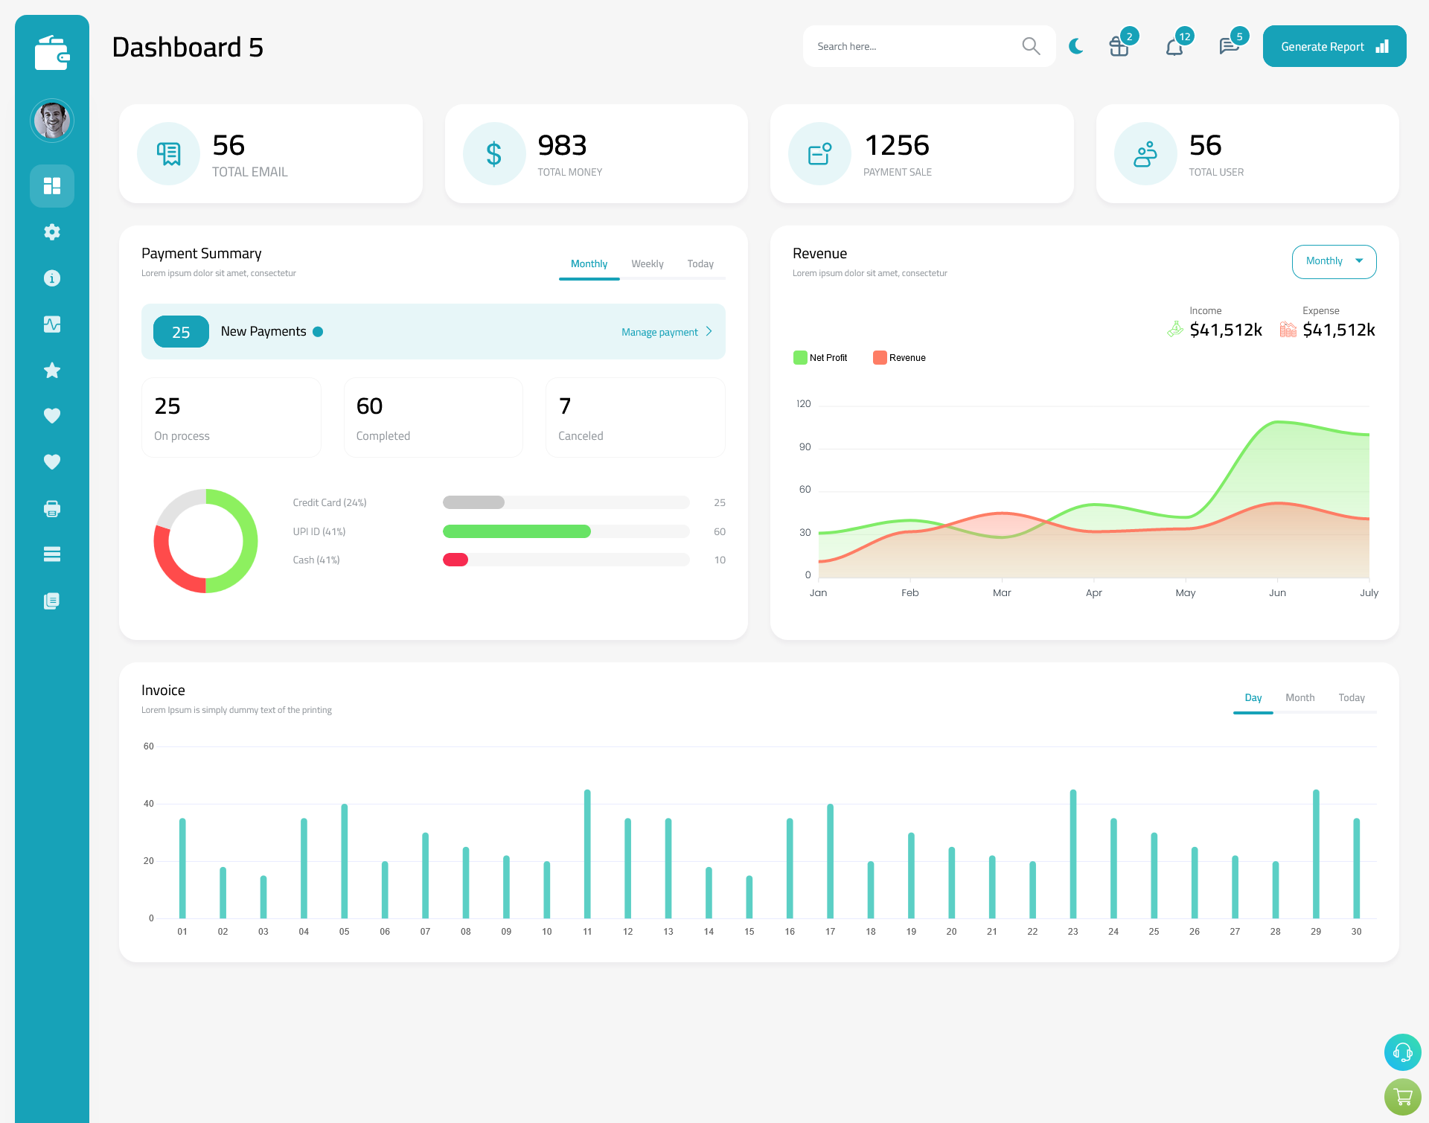Click the heart/wishlist icon in sidebar
Screen dimensions: 1429x1123
pyautogui.click(x=52, y=415)
